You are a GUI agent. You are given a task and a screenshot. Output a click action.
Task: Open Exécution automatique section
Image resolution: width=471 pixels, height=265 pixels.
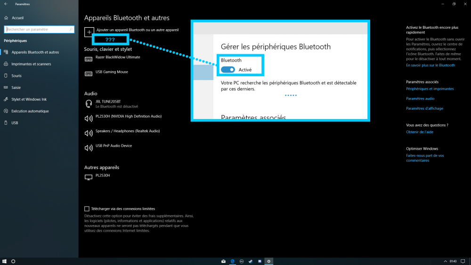pos(30,111)
